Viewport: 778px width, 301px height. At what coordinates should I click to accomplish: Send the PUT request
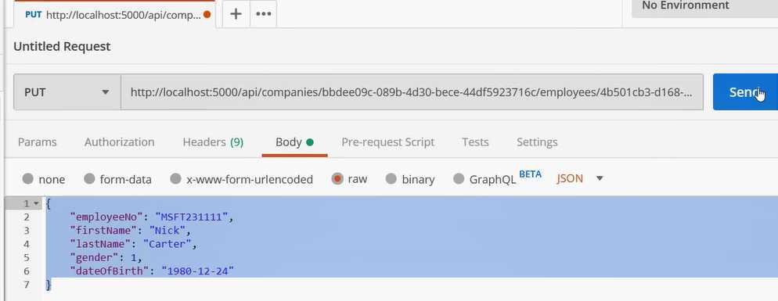[745, 91]
